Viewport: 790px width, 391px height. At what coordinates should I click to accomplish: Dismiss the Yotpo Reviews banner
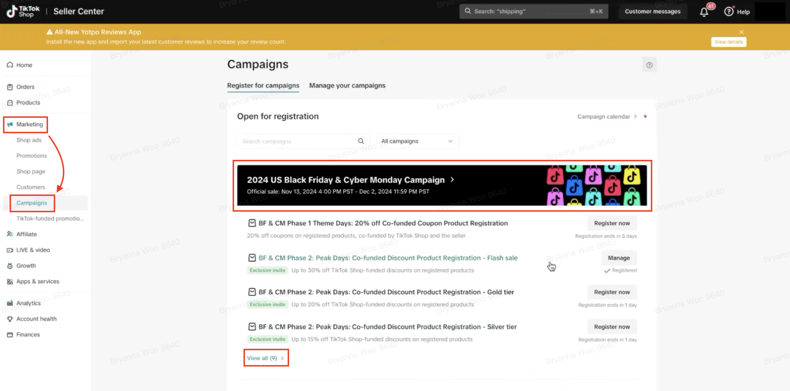point(741,32)
